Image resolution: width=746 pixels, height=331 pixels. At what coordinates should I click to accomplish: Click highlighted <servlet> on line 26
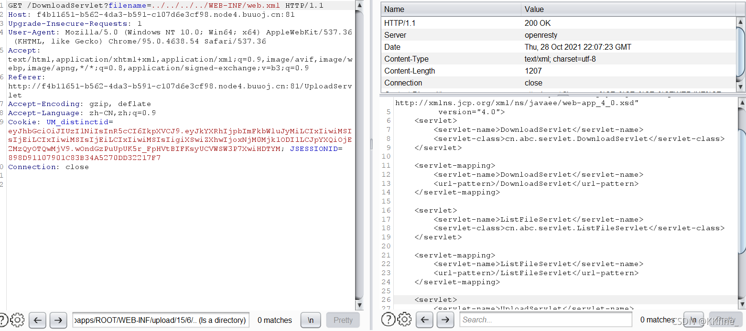coord(435,299)
